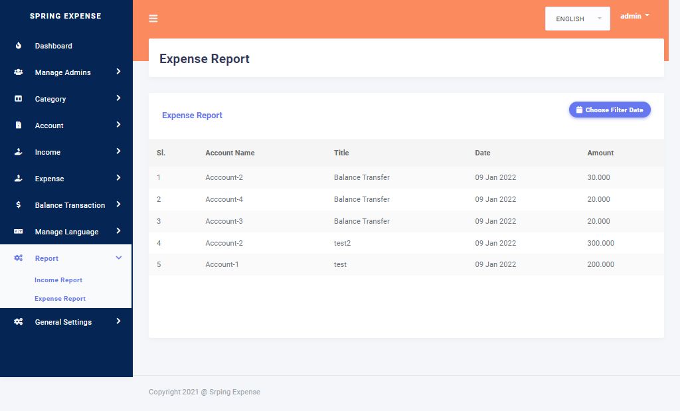Open the Income Report page

[58, 280]
